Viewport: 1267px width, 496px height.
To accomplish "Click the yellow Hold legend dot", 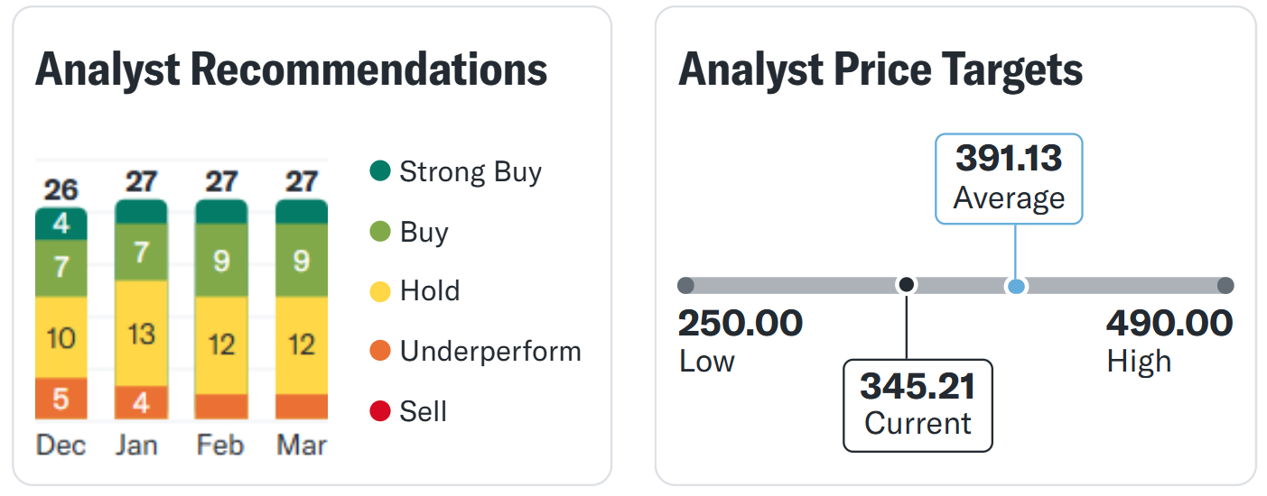I will click(x=380, y=290).
